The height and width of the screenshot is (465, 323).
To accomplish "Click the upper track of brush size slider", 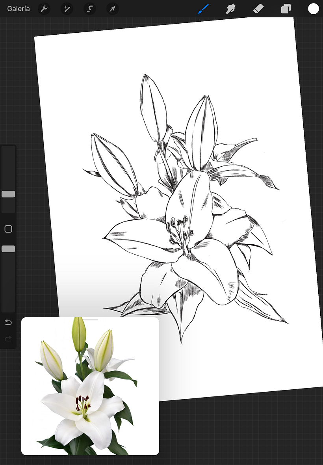I will [x=8, y=166].
